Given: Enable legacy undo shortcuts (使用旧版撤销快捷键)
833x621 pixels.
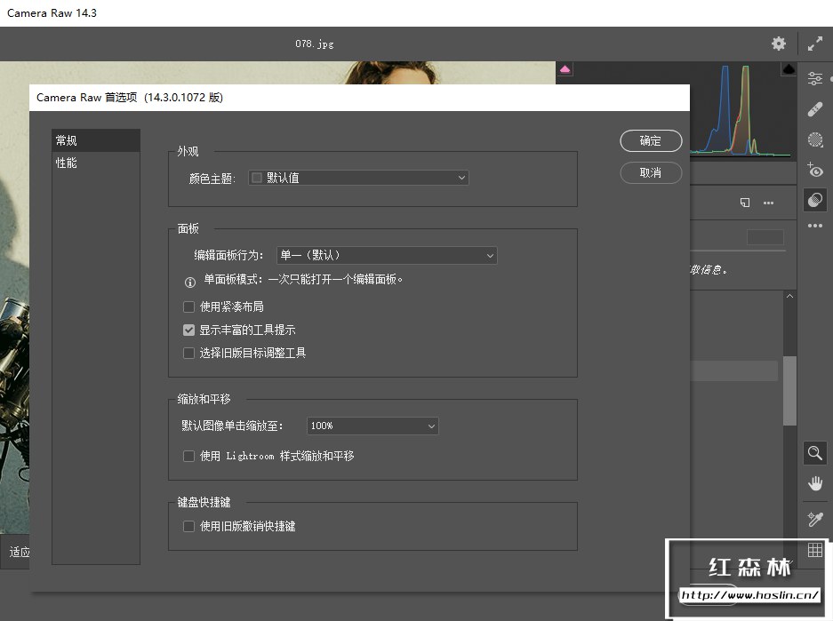Looking at the screenshot, I should pyautogui.click(x=188, y=526).
